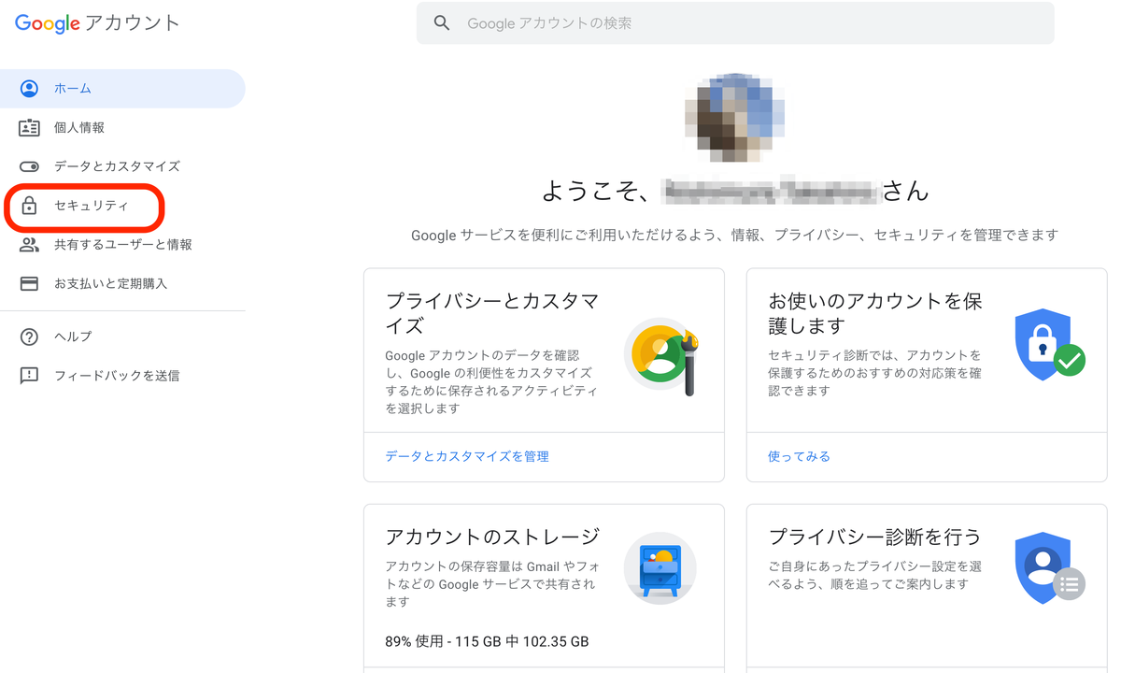The height and width of the screenshot is (673, 1121).
Task: Click the ヘルプ question mark icon
Action: (29, 336)
